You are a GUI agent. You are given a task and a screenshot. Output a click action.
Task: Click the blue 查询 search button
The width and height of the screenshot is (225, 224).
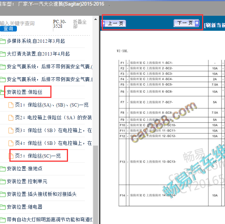tap(8, 29)
